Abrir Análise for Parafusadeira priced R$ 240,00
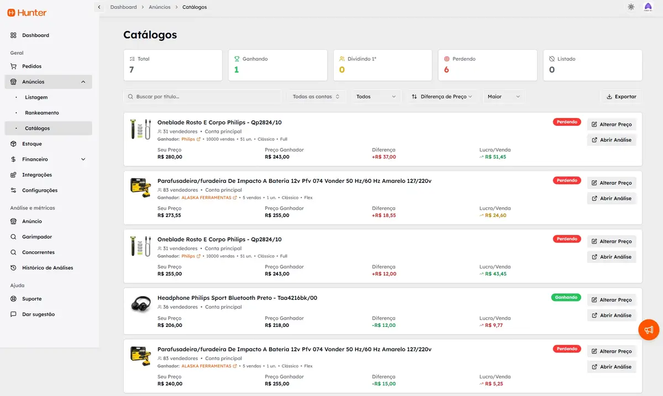This screenshot has height=396, width=663. 612,367
